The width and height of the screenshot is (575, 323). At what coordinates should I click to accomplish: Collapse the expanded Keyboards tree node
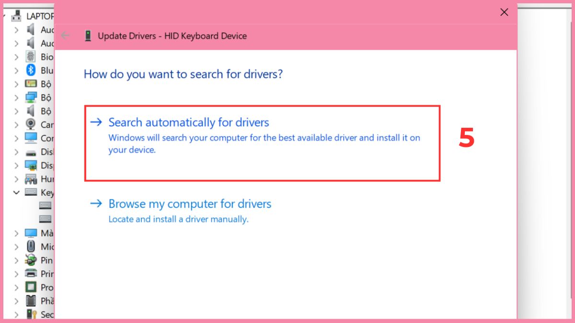point(17,192)
